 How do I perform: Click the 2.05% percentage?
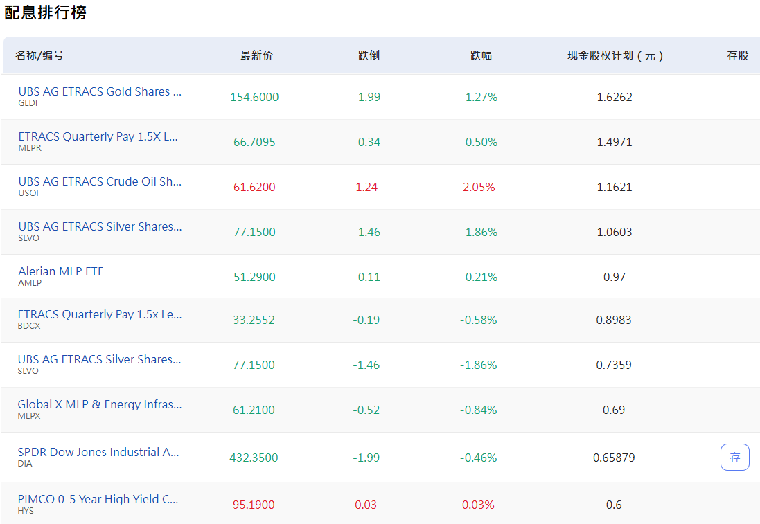click(x=479, y=187)
